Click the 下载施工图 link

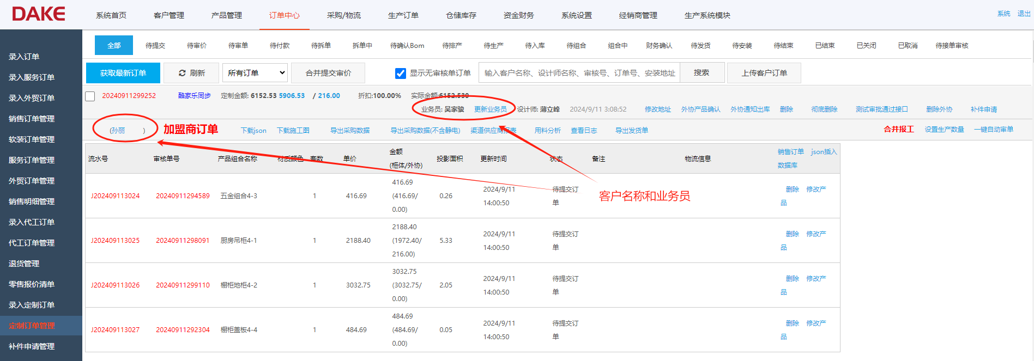[x=293, y=131]
